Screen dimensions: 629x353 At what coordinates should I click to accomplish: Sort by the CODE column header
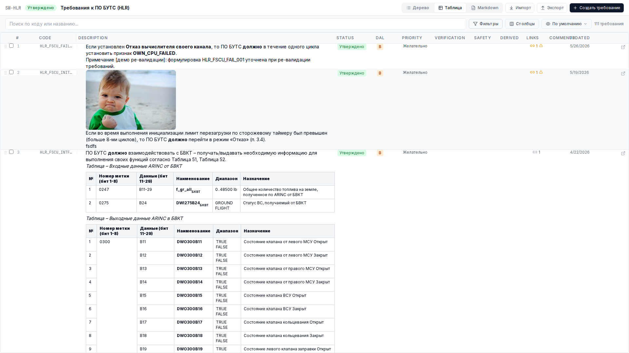tap(45, 38)
